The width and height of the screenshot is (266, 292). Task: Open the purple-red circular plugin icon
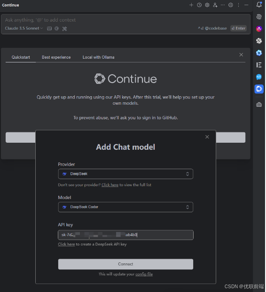coord(259,29)
